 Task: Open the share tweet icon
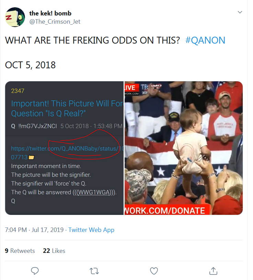click(x=213, y=271)
